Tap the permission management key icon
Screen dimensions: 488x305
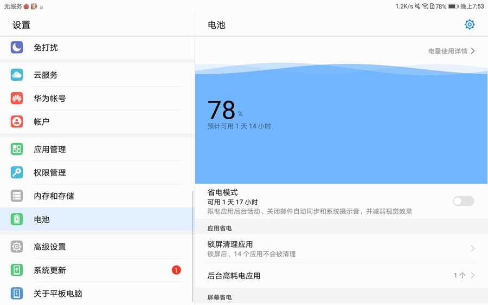tap(17, 173)
